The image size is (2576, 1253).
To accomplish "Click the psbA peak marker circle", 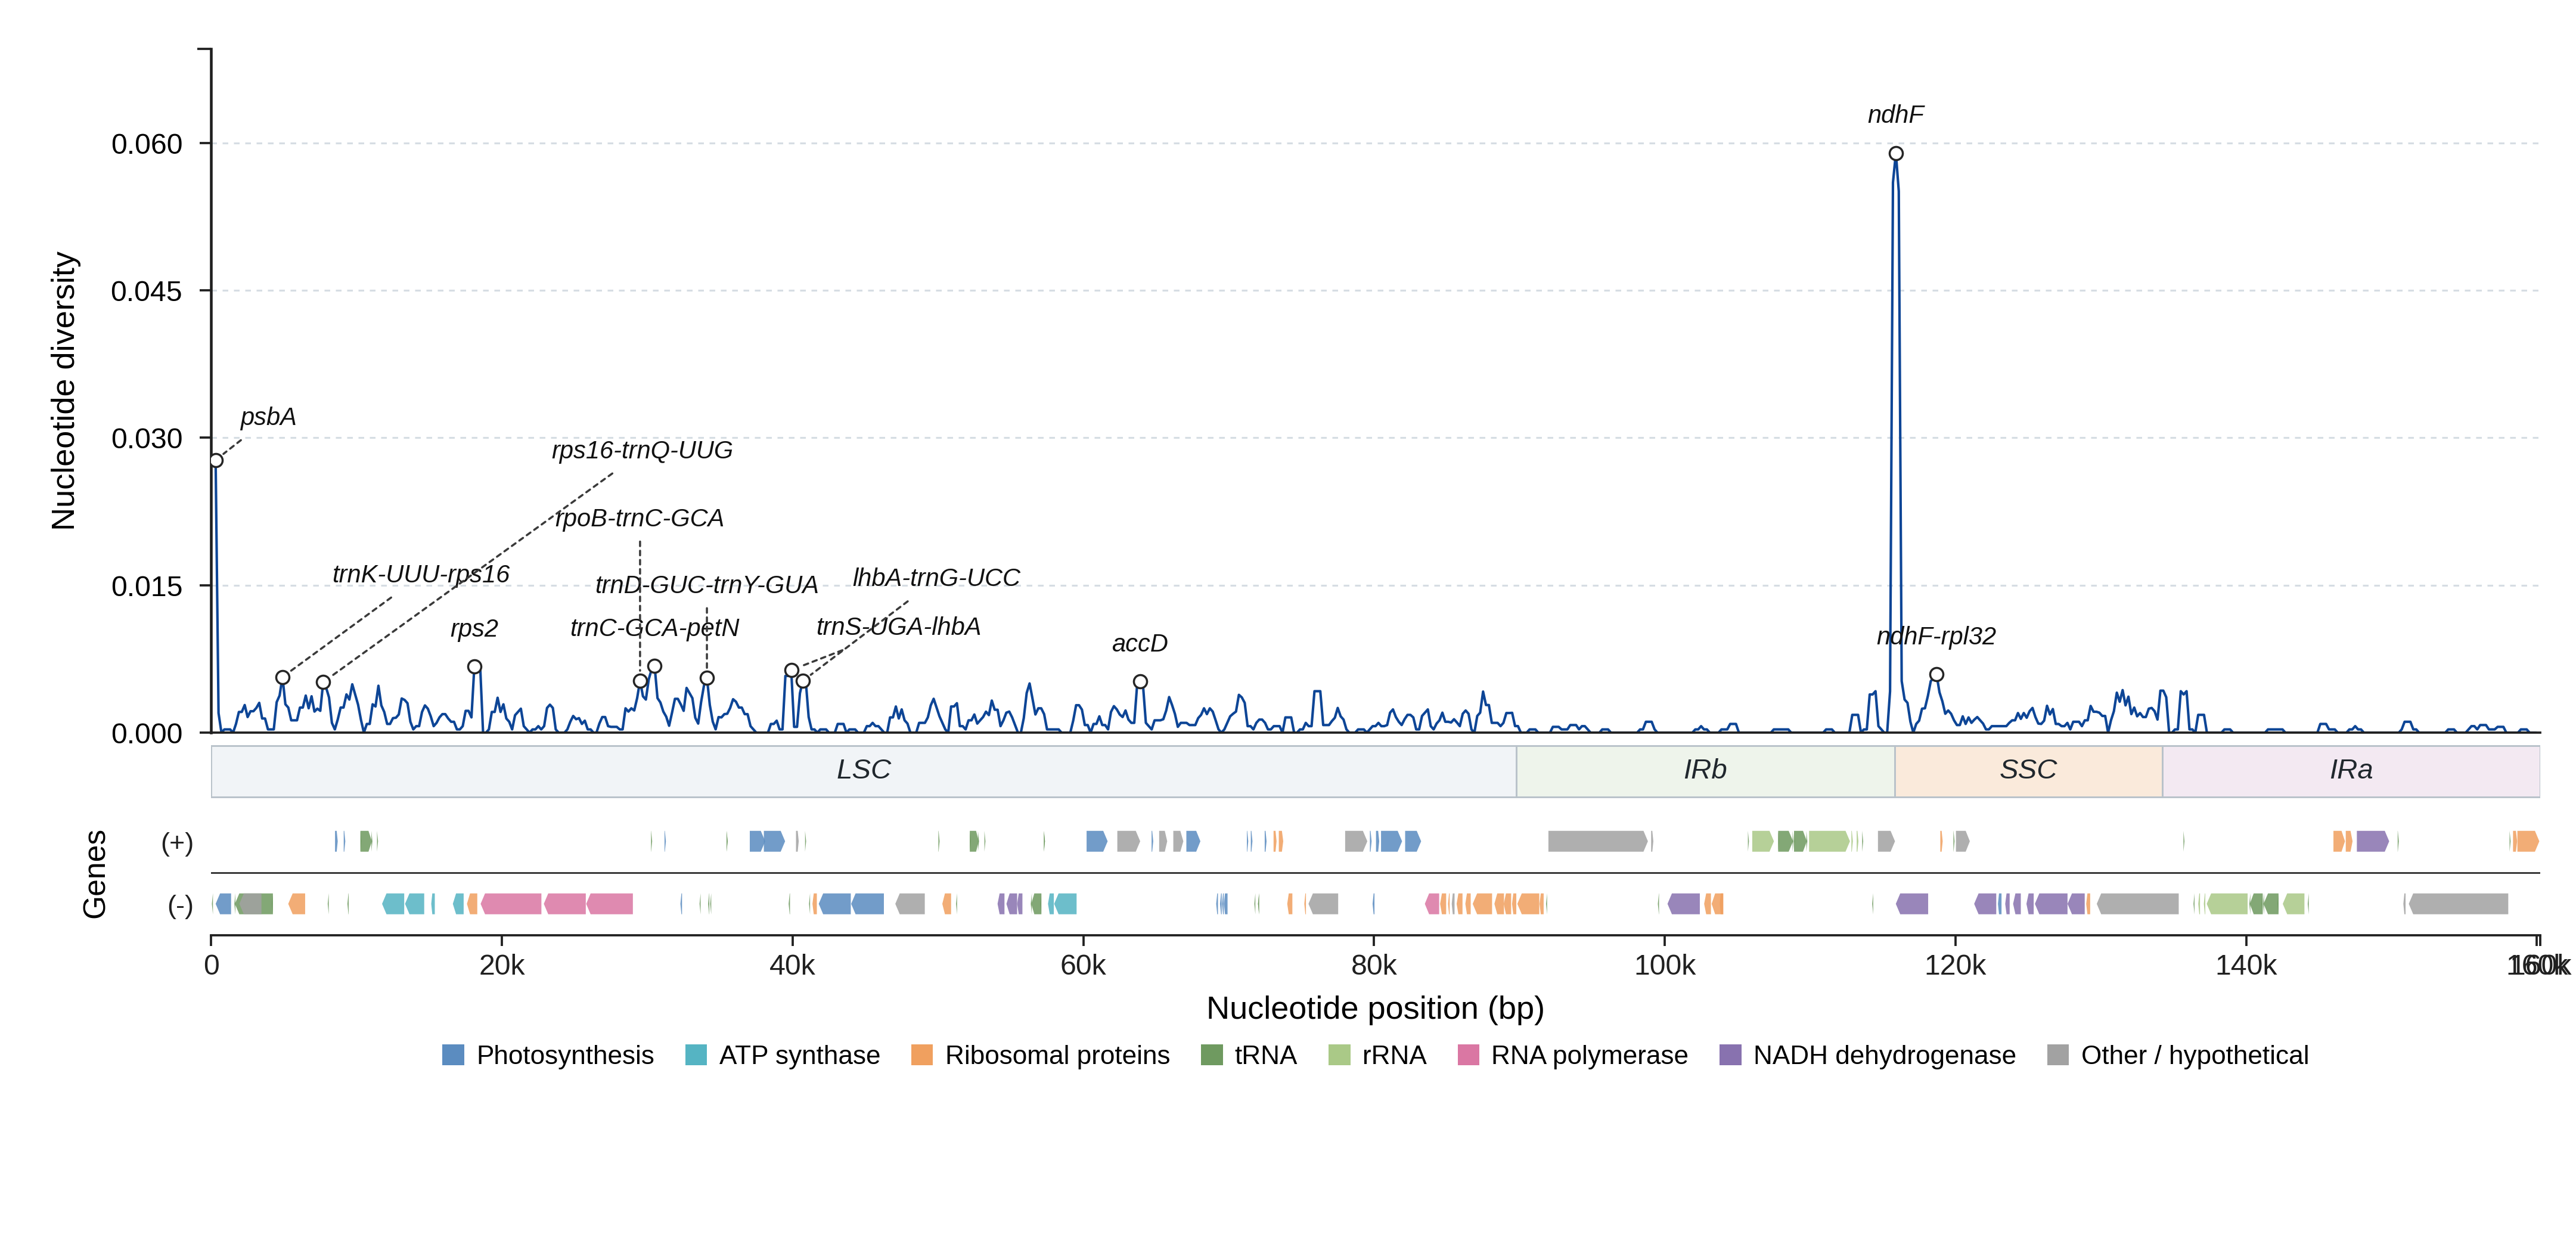I will pyautogui.click(x=216, y=461).
